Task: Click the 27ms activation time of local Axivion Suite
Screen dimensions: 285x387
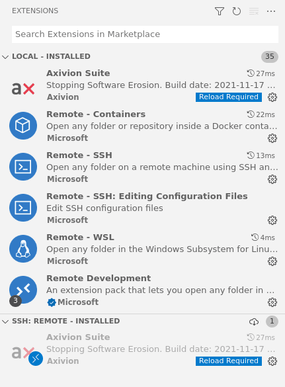Action: click(261, 73)
